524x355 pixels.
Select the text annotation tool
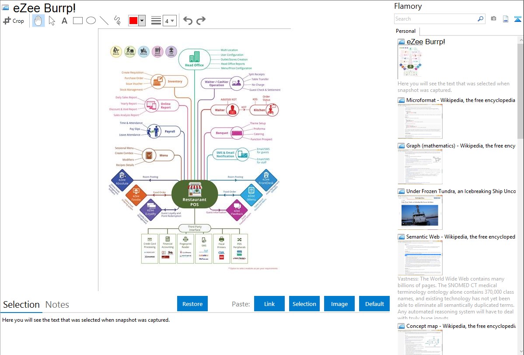(64, 21)
